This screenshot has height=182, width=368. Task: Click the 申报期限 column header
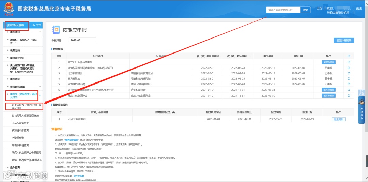[268, 56]
